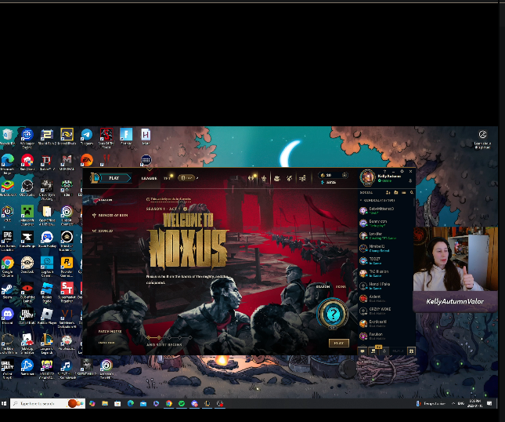Image resolution: width=505 pixels, height=422 pixels.
Task: Select the Ranked entry in left sidebar
Action: (103, 231)
